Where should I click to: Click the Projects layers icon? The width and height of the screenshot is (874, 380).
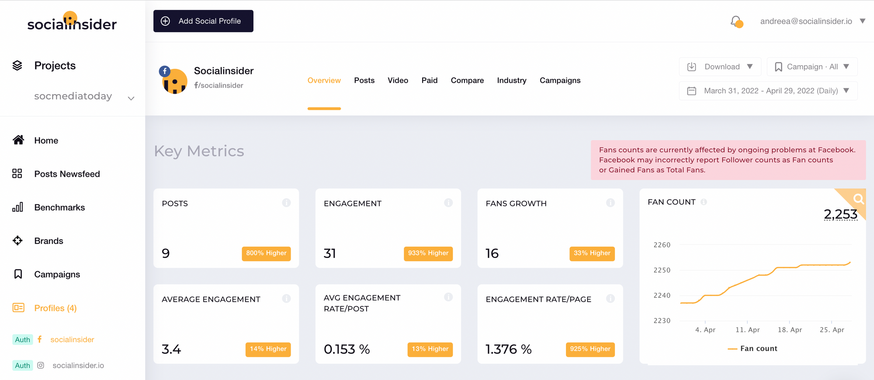pyautogui.click(x=17, y=66)
